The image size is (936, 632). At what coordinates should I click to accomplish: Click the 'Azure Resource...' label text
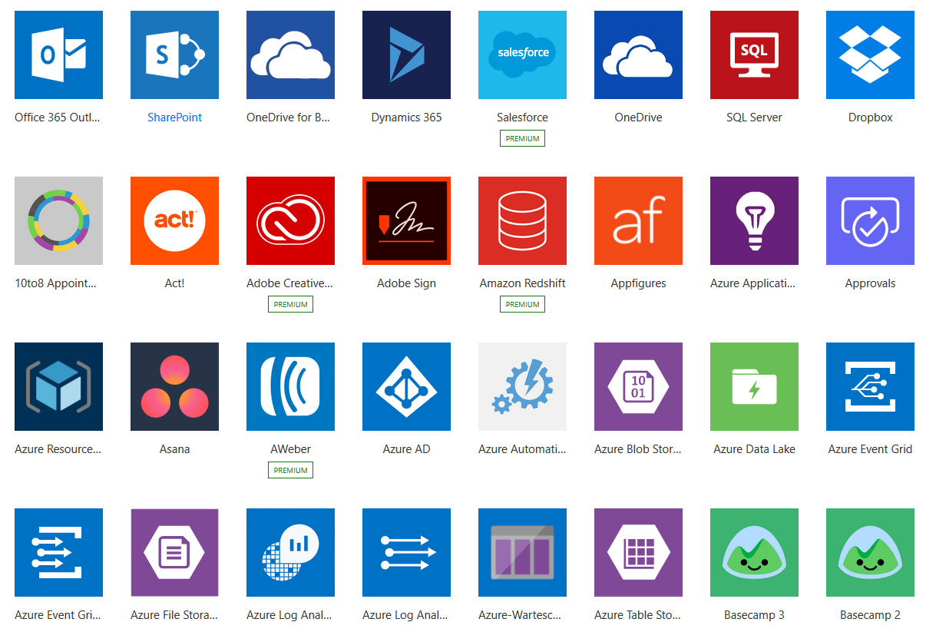(58, 449)
